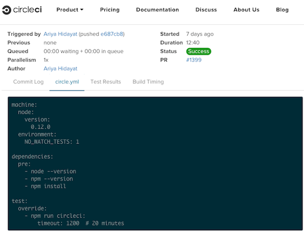Open the Product dropdown menu
Image resolution: width=304 pixels, height=235 pixels.
(x=70, y=10)
